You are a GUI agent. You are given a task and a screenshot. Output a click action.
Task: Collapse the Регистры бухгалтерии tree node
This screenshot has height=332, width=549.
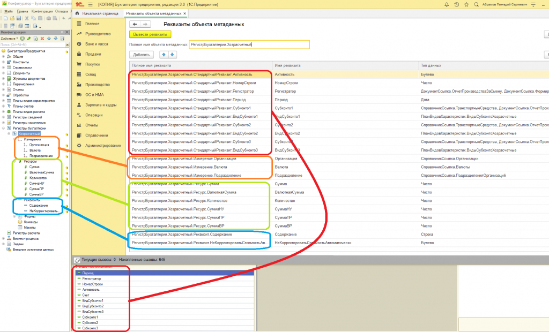(4, 129)
